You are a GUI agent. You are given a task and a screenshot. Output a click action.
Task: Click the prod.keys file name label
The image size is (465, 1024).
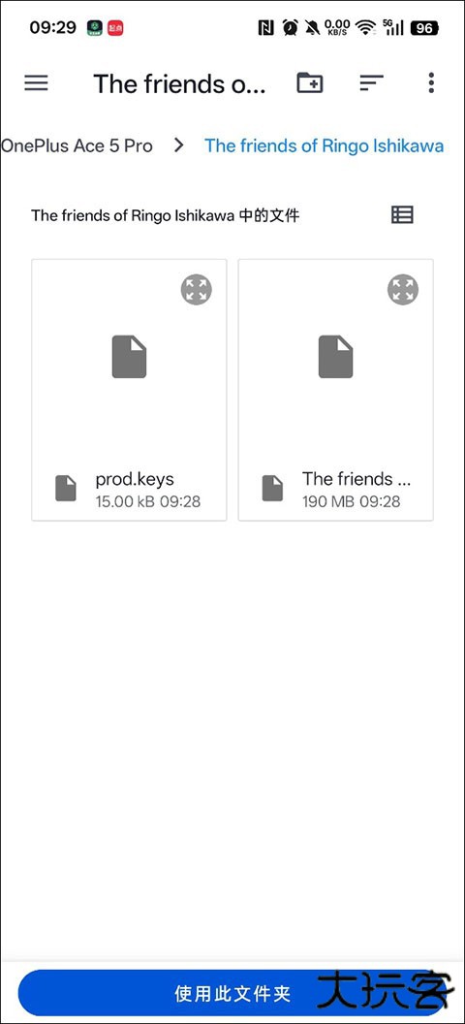(x=135, y=479)
